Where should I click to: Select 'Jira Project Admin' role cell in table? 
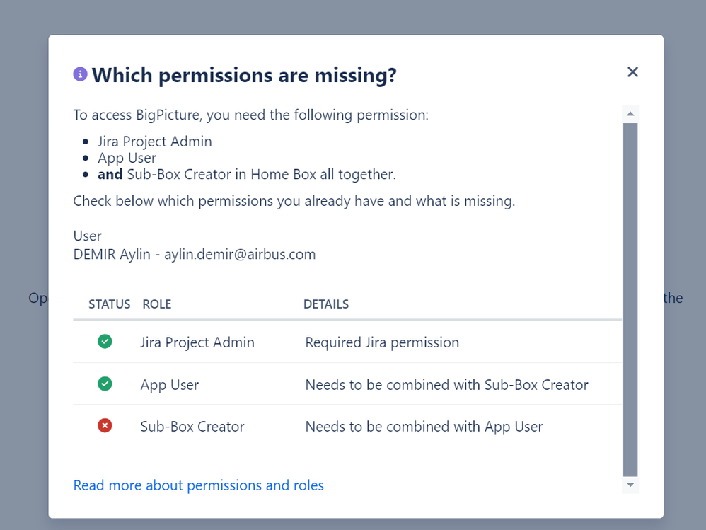[x=197, y=342]
